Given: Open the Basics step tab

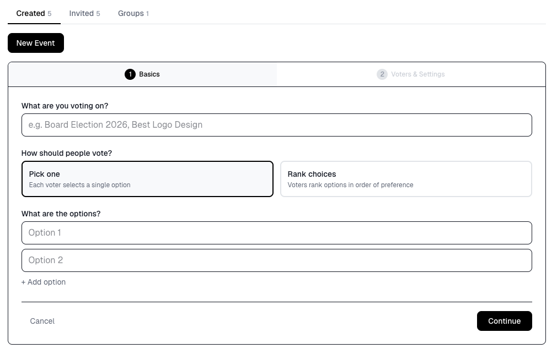Looking at the screenshot, I should (x=143, y=74).
